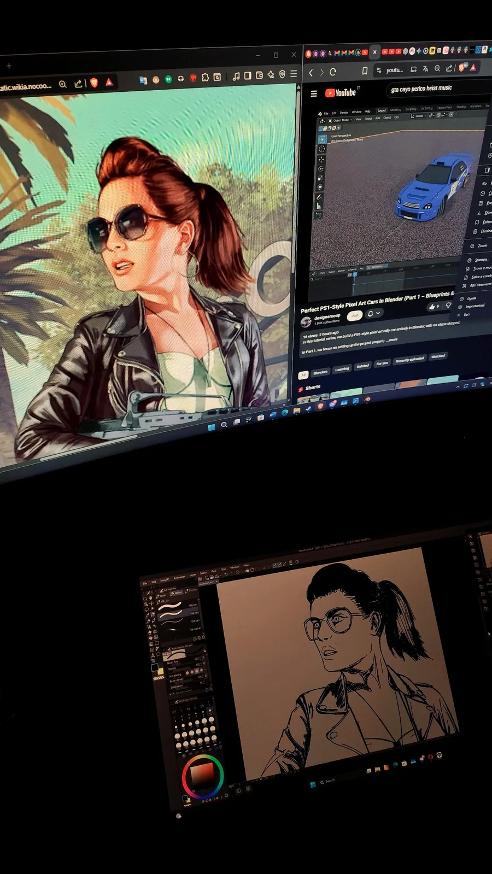
Task: Click the youtu... address field
Action: pyautogui.click(x=394, y=70)
